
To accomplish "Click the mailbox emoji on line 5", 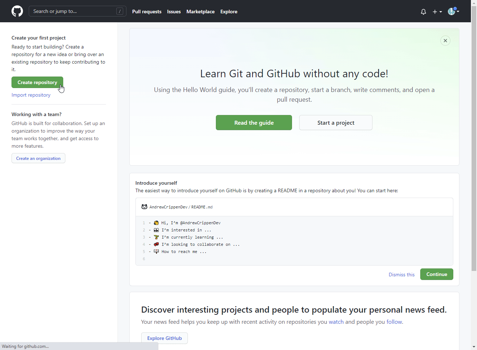I will (x=156, y=252).
